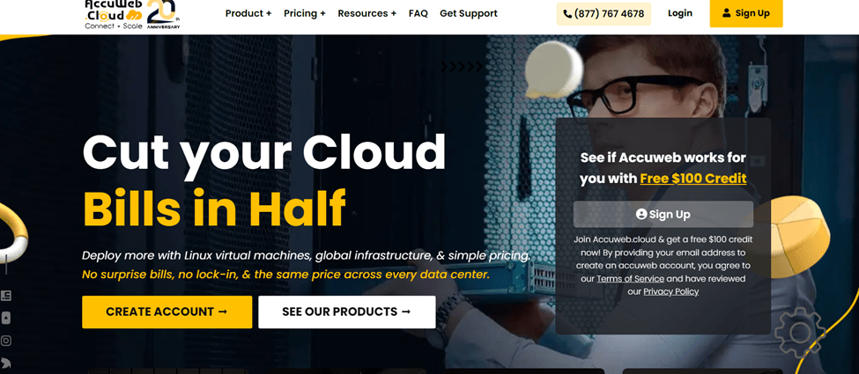Viewport: 859px width, 374px height.
Task: Click the AccuWeb.Cloud logo
Action: pos(114,14)
